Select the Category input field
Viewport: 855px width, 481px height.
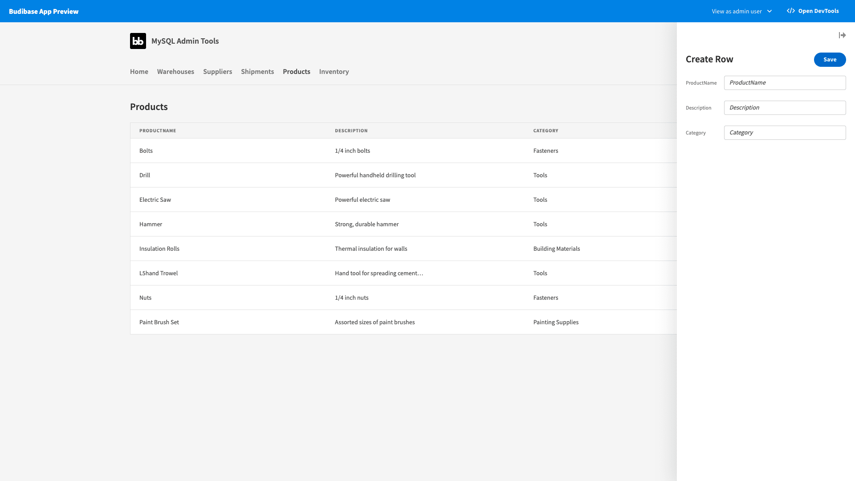point(785,133)
